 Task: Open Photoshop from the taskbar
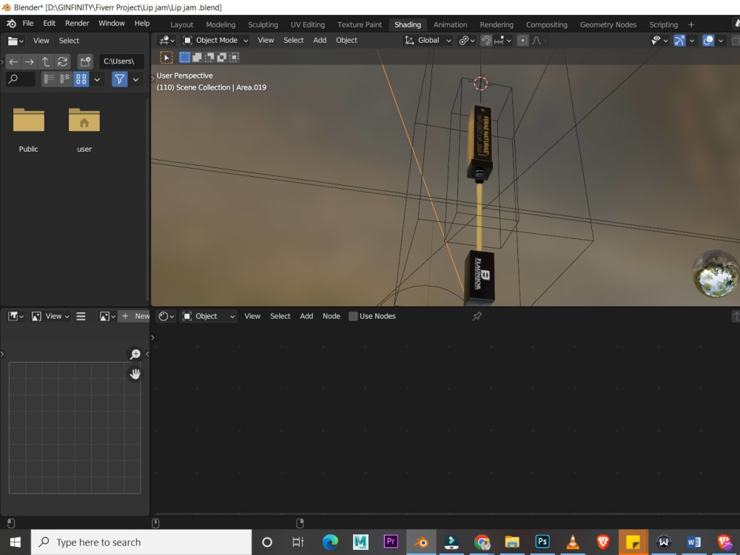pos(542,542)
